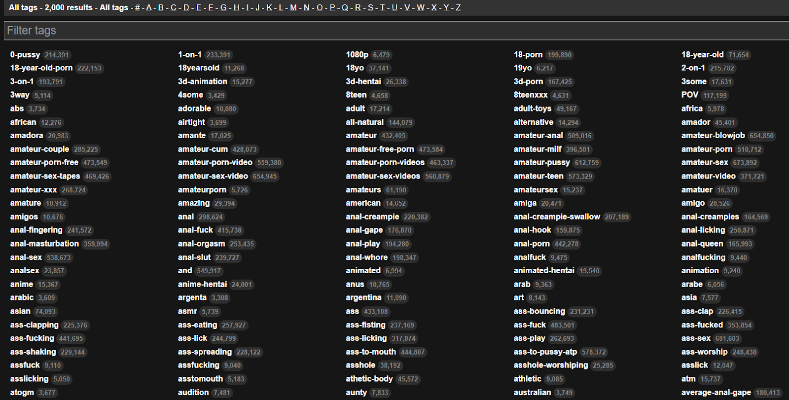Open the 'africa' tag with 5,978 results

(692, 109)
